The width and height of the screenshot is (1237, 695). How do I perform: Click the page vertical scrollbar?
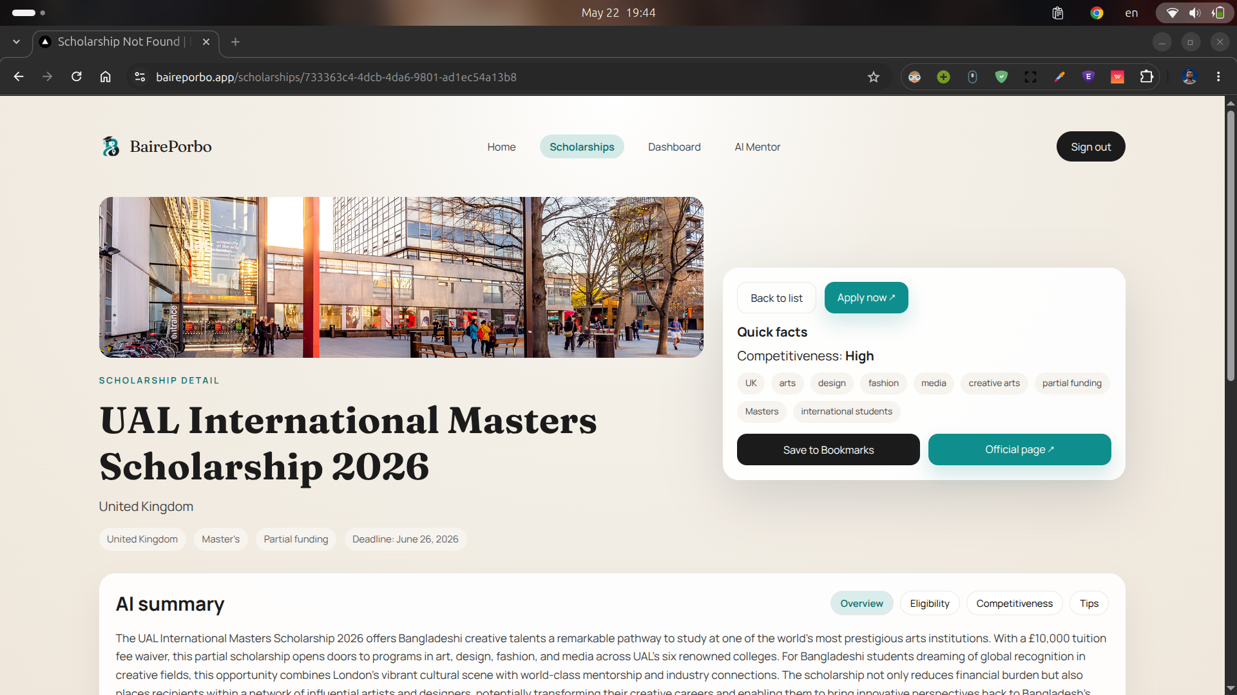pyautogui.click(x=1231, y=245)
